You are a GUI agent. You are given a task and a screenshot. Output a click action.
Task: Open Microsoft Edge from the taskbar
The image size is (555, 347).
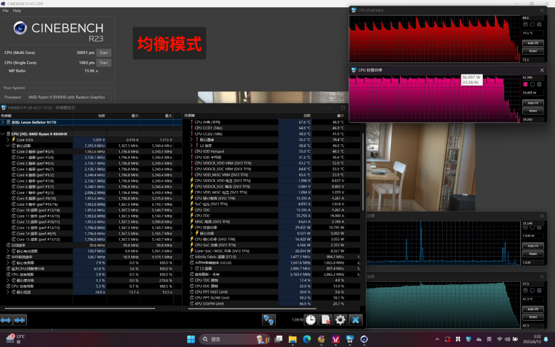[307, 339]
